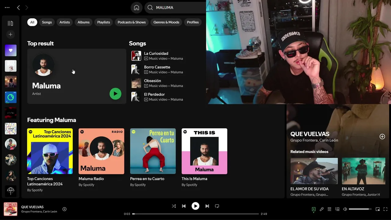The width and height of the screenshot is (391, 220).
Task: Select the Albums filter chip
Action: (x=83, y=22)
